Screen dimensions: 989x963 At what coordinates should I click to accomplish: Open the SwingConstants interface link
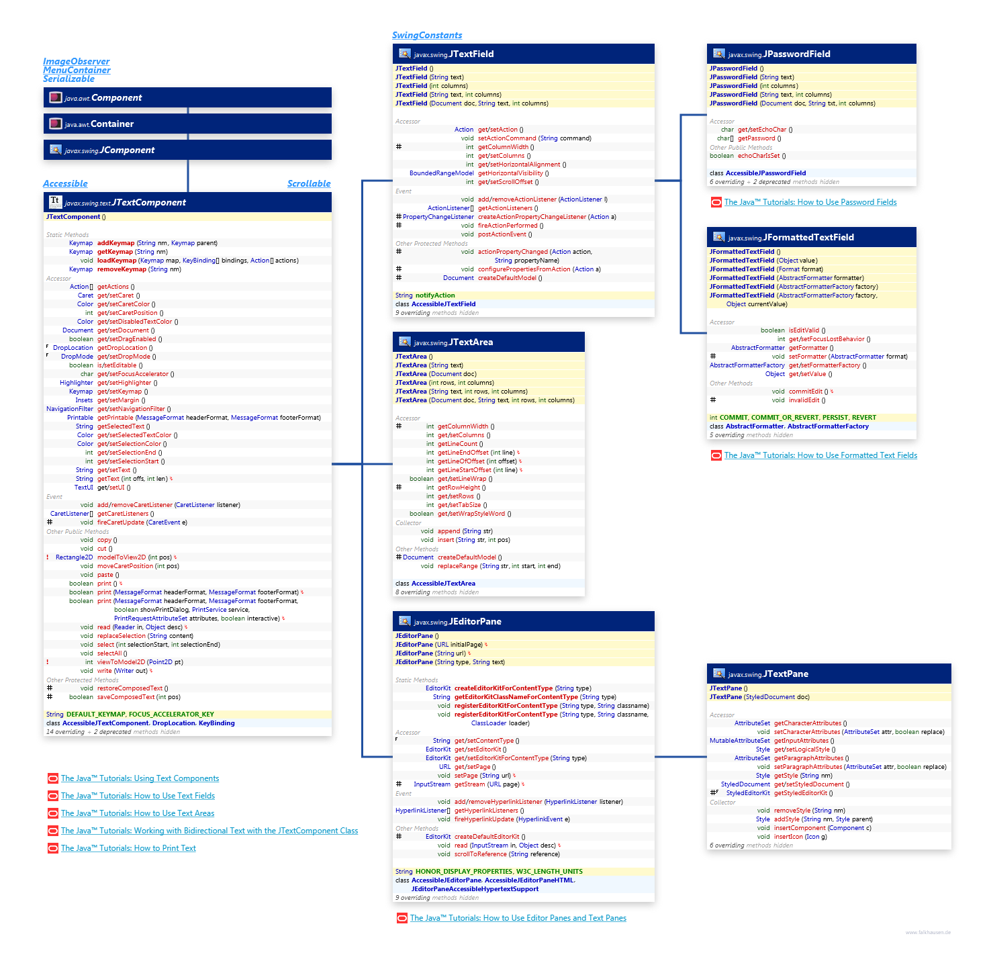click(427, 35)
